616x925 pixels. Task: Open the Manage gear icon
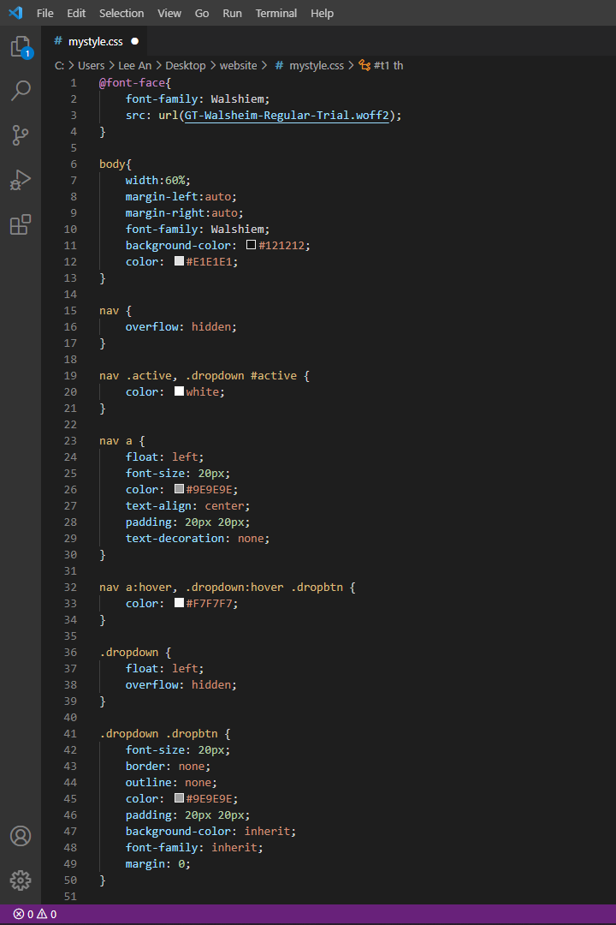click(21, 880)
